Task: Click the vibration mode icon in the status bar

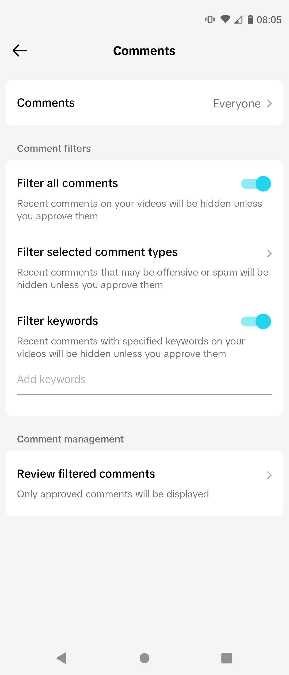Action: pos(210,19)
